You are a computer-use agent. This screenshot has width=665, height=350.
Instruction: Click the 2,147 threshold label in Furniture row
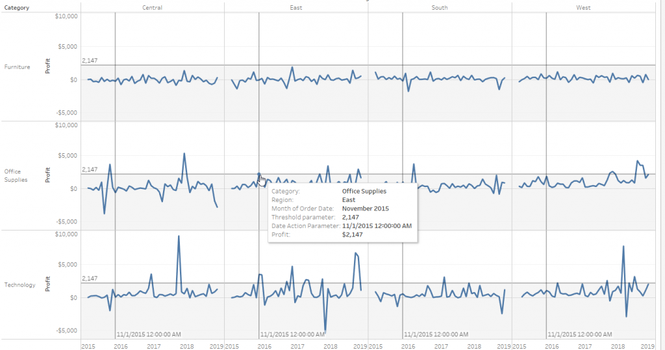[90, 60]
